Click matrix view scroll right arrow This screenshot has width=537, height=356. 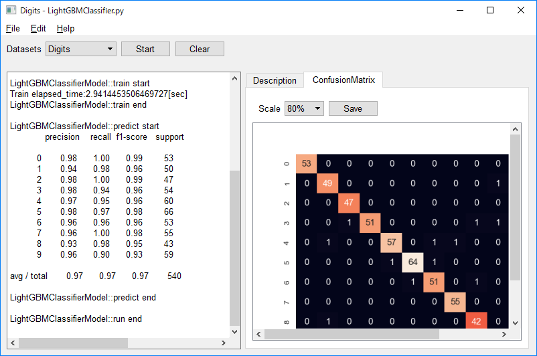tap(504, 334)
